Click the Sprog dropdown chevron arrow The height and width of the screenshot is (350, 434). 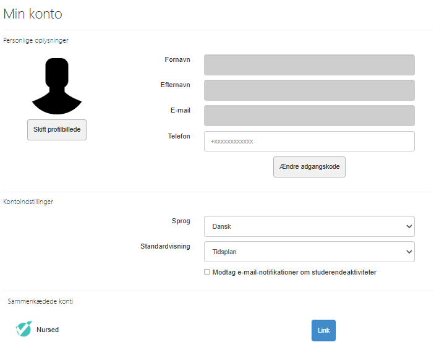[409, 226]
